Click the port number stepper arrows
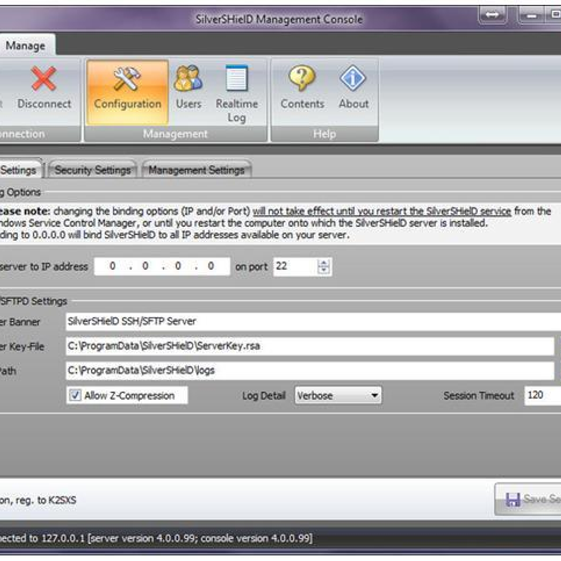This screenshot has height=561, width=561. click(324, 266)
